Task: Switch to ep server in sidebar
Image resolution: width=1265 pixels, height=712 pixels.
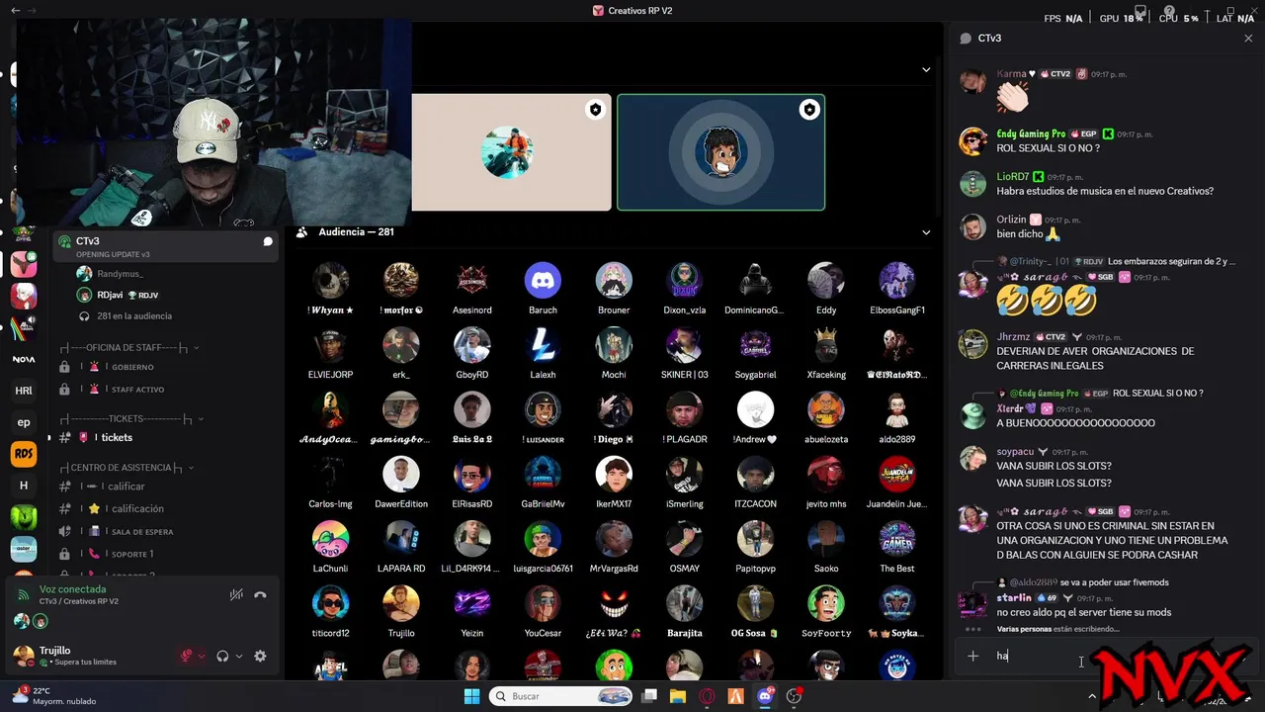Action: pos(24,422)
